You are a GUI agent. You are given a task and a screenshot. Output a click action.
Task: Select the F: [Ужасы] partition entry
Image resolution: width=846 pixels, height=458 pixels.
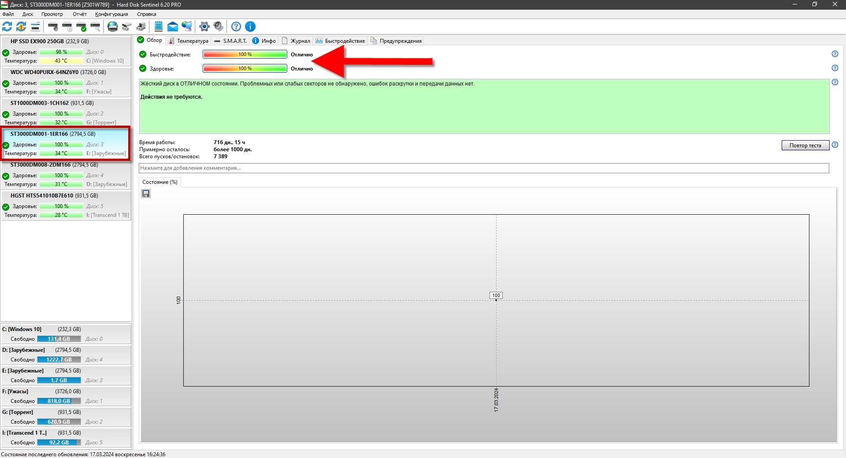(66, 396)
